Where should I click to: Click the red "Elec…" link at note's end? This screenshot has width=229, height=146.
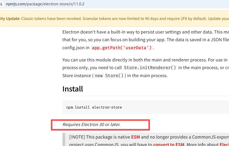coord(224,144)
